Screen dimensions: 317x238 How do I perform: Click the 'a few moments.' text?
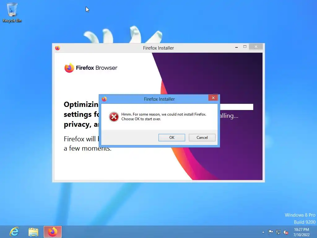[x=88, y=148]
